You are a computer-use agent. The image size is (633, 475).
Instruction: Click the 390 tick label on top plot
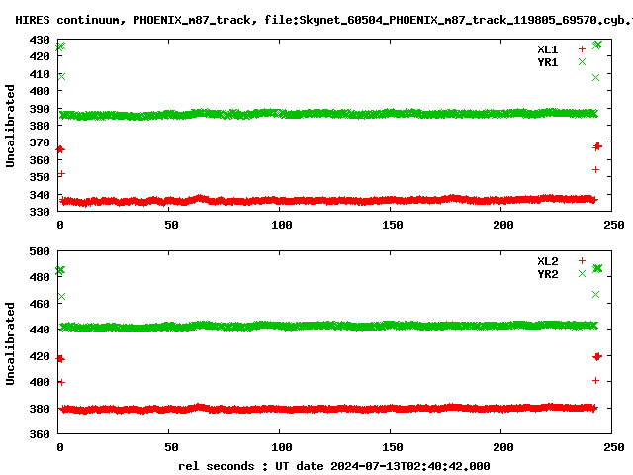pyautogui.click(x=40, y=108)
